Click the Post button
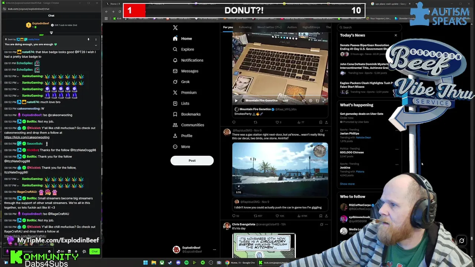Image resolution: width=475 pixels, height=267 pixels. click(192, 161)
